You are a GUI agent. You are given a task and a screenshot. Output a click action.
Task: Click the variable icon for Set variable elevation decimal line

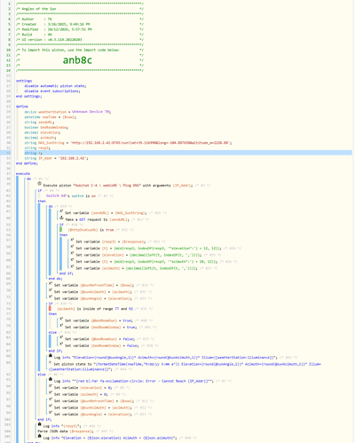72,253
